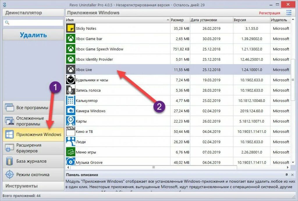This screenshot has height=201, width=298.
Task: Close the Панель описания panel
Action: point(292,175)
